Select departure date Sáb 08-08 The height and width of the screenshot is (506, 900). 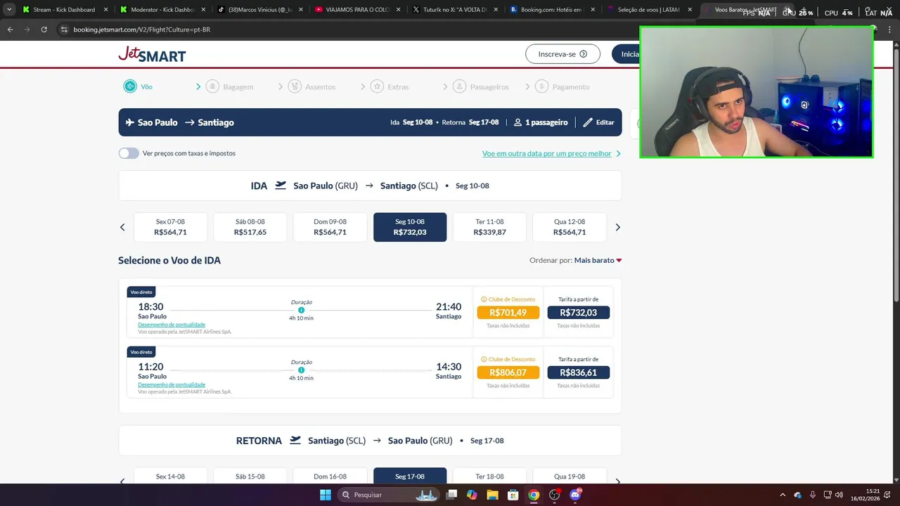tap(250, 227)
